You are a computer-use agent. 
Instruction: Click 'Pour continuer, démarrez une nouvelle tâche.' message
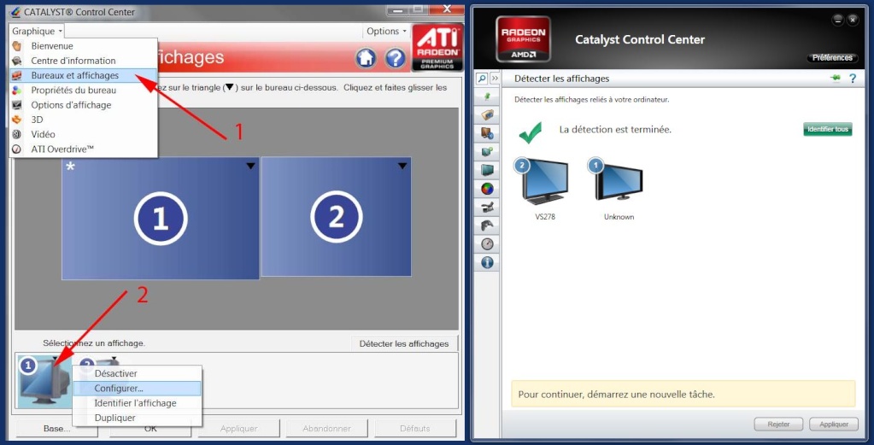point(617,395)
